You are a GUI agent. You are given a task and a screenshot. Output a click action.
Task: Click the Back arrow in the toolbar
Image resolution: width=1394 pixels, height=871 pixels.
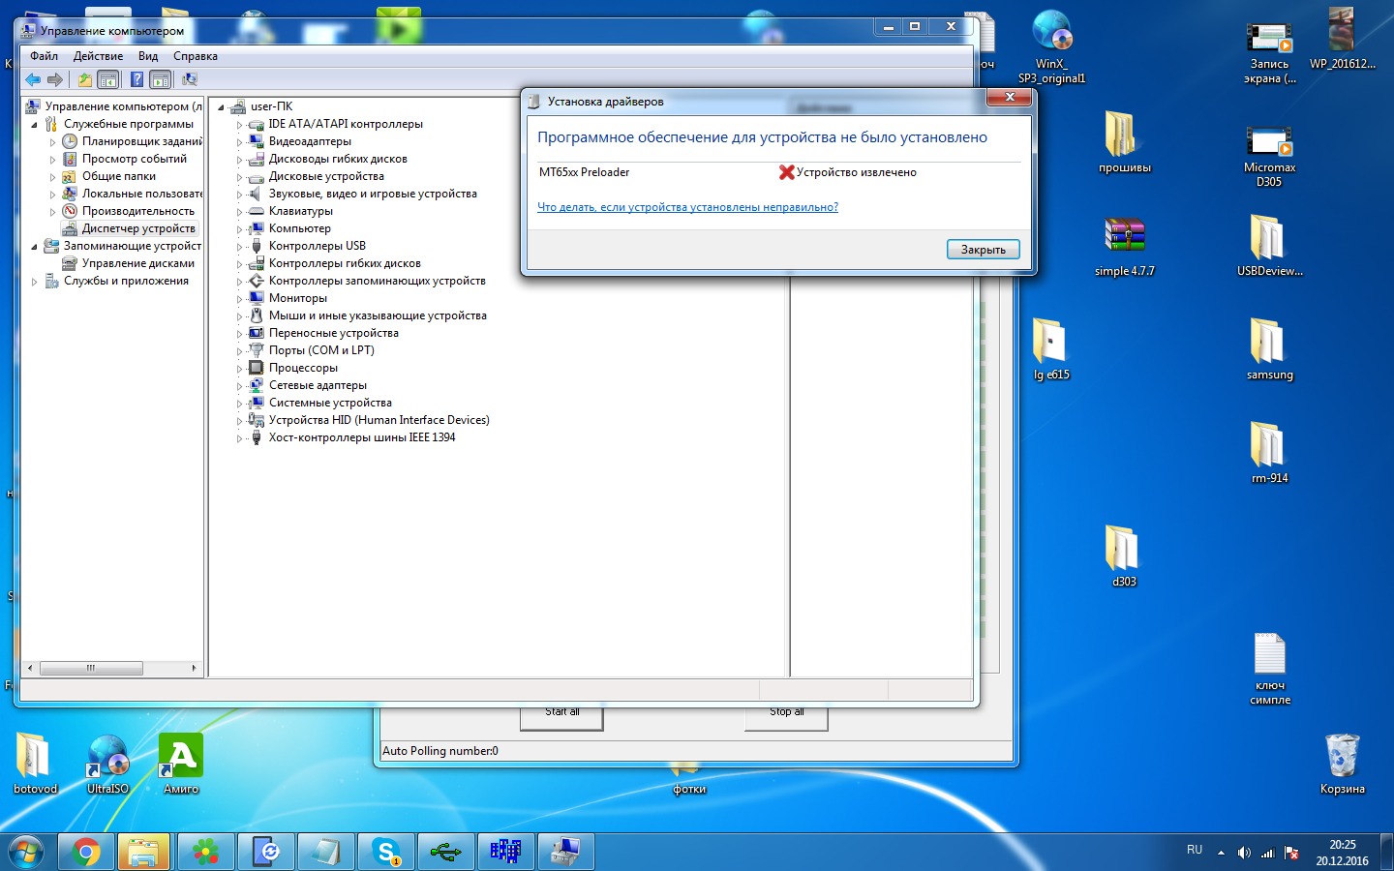click(x=33, y=79)
